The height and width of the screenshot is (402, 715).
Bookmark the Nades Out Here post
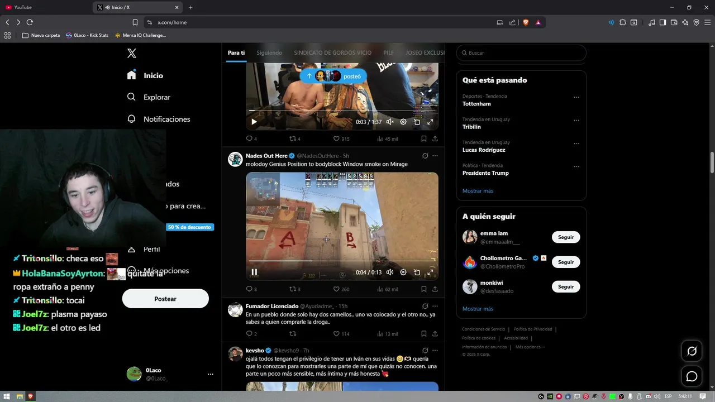pyautogui.click(x=424, y=289)
